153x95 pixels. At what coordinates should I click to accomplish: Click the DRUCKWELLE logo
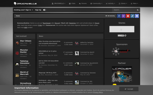[25, 4]
